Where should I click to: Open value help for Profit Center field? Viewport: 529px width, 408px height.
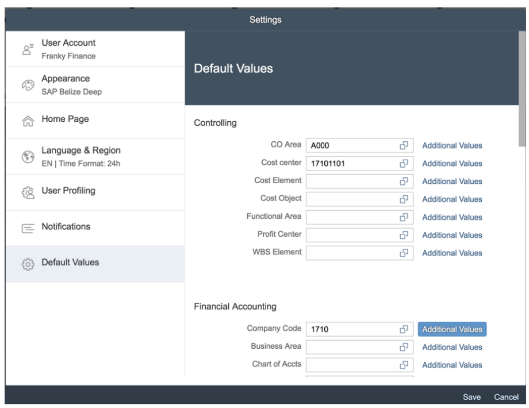pos(404,235)
